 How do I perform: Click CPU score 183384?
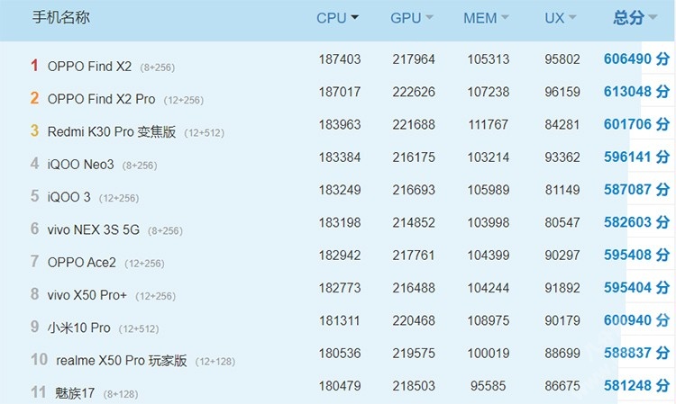[x=340, y=157]
